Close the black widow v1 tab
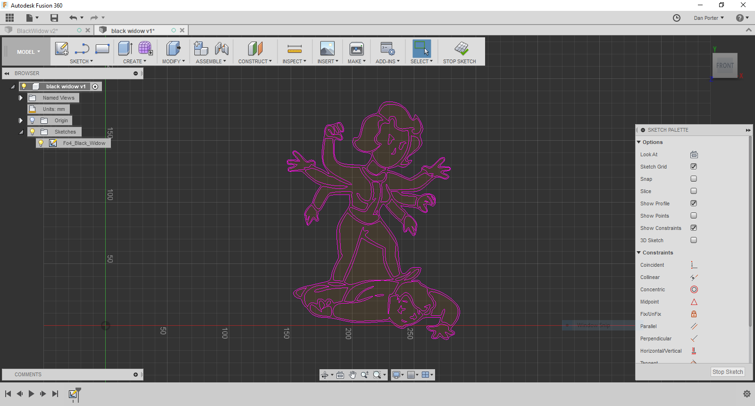The image size is (755, 406). 182,30
